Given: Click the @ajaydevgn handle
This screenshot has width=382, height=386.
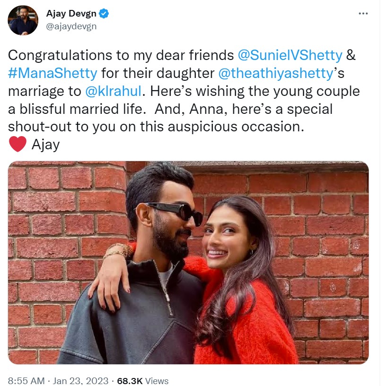Looking at the screenshot, I should [71, 26].
